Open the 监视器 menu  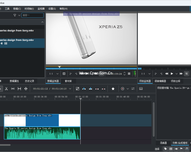click(x=41, y=9)
